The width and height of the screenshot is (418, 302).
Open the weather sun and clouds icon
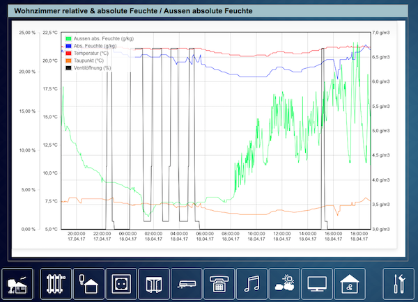click(x=284, y=284)
